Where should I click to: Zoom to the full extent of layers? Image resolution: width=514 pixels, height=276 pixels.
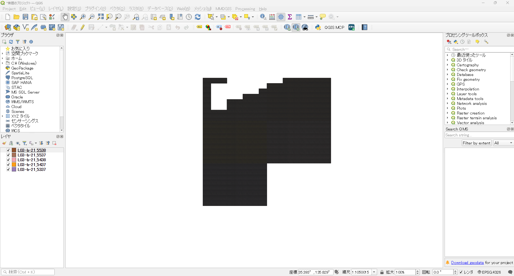100,17
